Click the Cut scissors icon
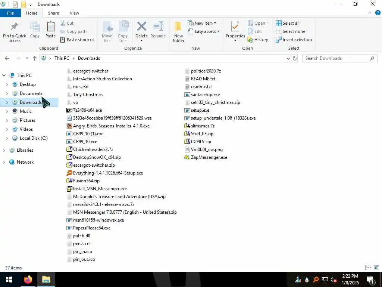 pos(63,23)
